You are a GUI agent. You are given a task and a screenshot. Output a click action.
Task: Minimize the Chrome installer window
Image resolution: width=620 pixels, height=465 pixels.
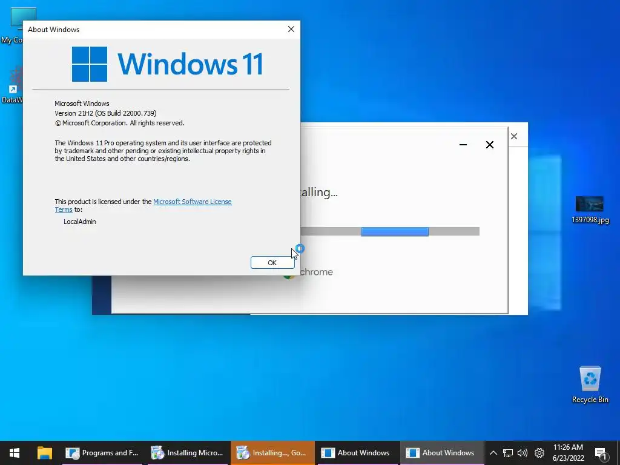click(463, 145)
